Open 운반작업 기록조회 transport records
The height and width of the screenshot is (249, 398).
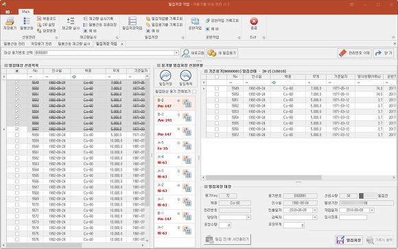click(x=222, y=21)
